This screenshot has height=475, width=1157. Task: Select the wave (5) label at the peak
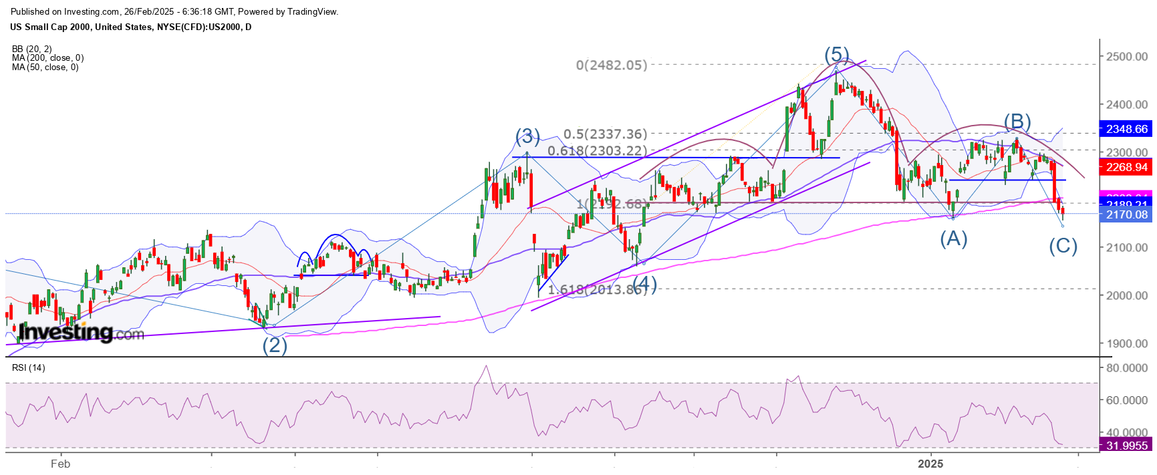coord(836,54)
